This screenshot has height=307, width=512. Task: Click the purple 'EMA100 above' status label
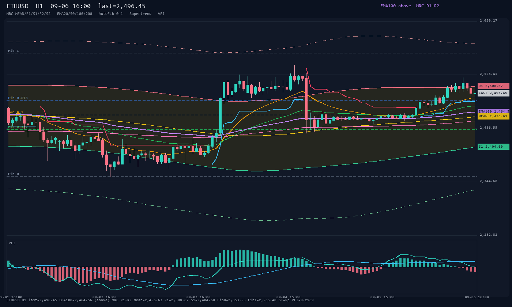tap(396, 6)
